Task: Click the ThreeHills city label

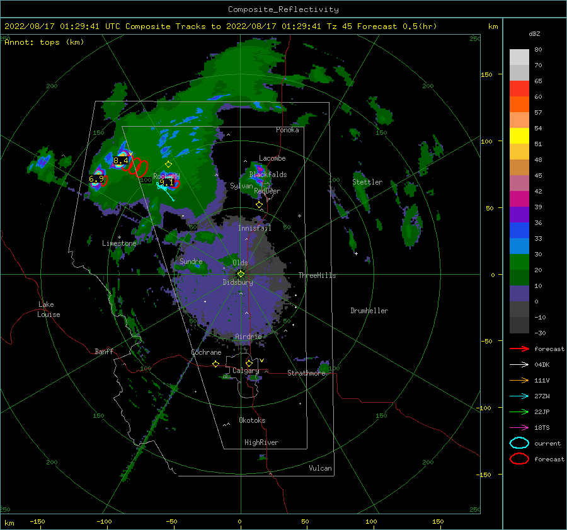Action: 317,275
